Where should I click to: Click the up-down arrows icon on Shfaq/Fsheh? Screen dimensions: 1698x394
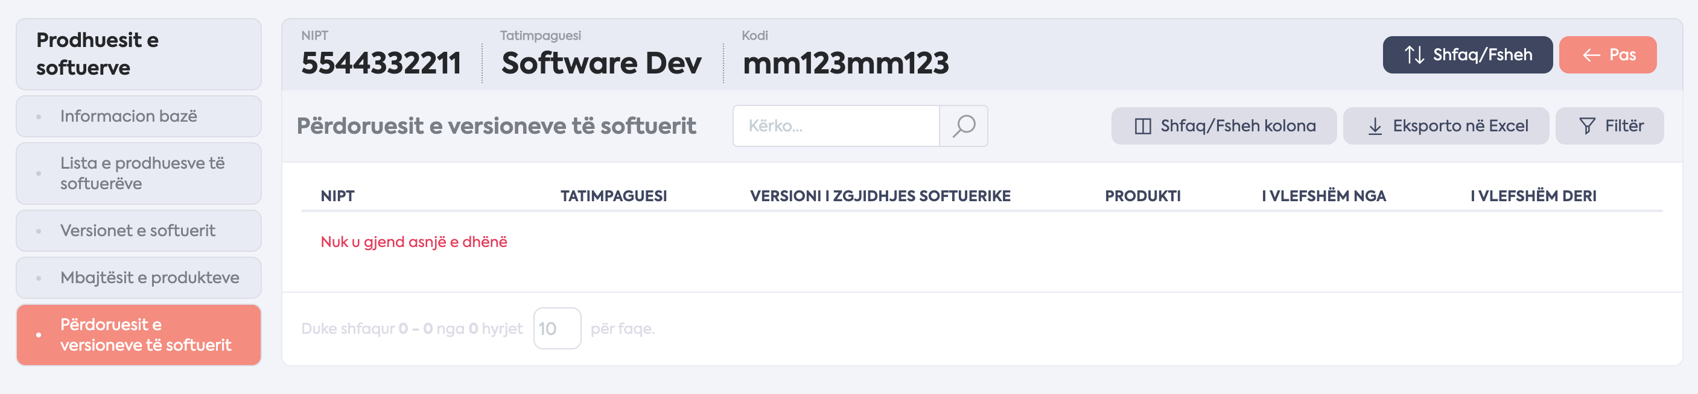pos(1414,55)
